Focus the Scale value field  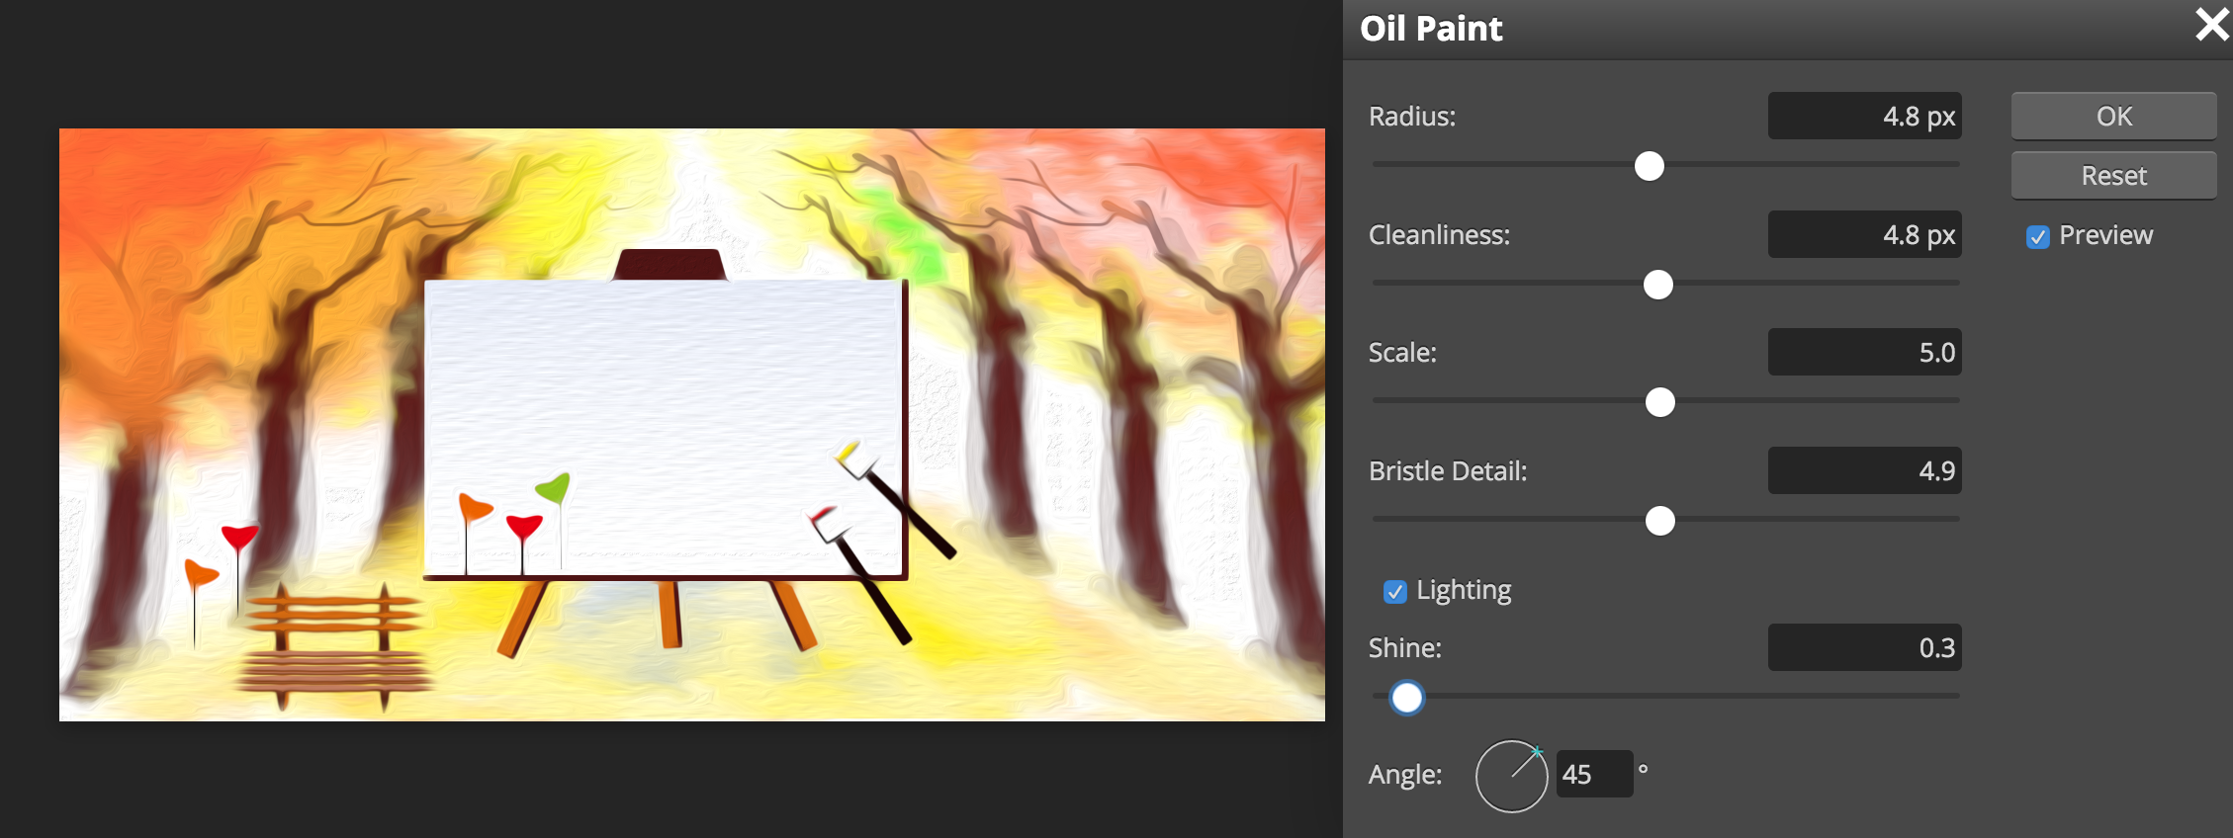point(1864,353)
